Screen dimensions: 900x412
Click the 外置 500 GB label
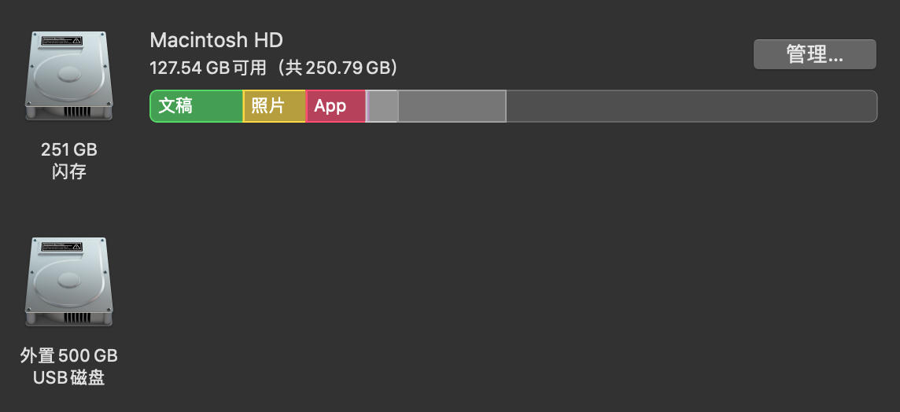(x=69, y=355)
